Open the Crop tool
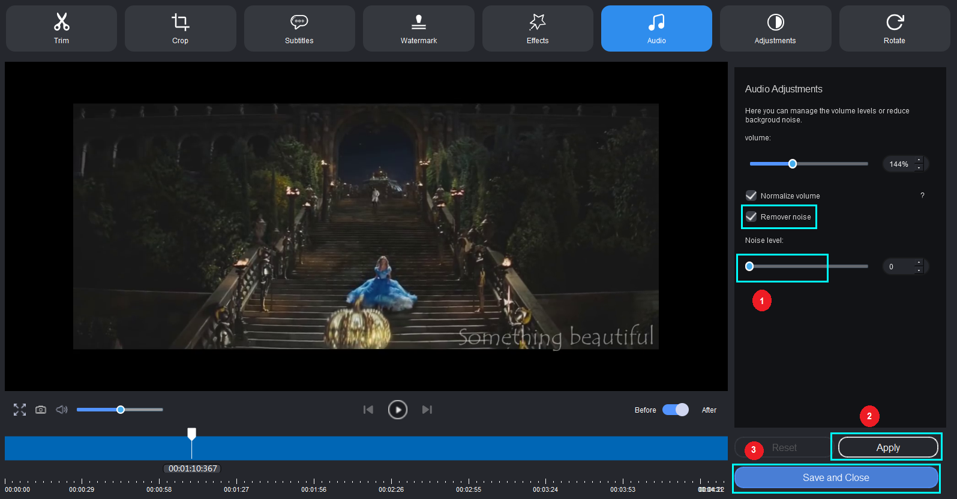The height and width of the screenshot is (499, 957). coord(180,28)
